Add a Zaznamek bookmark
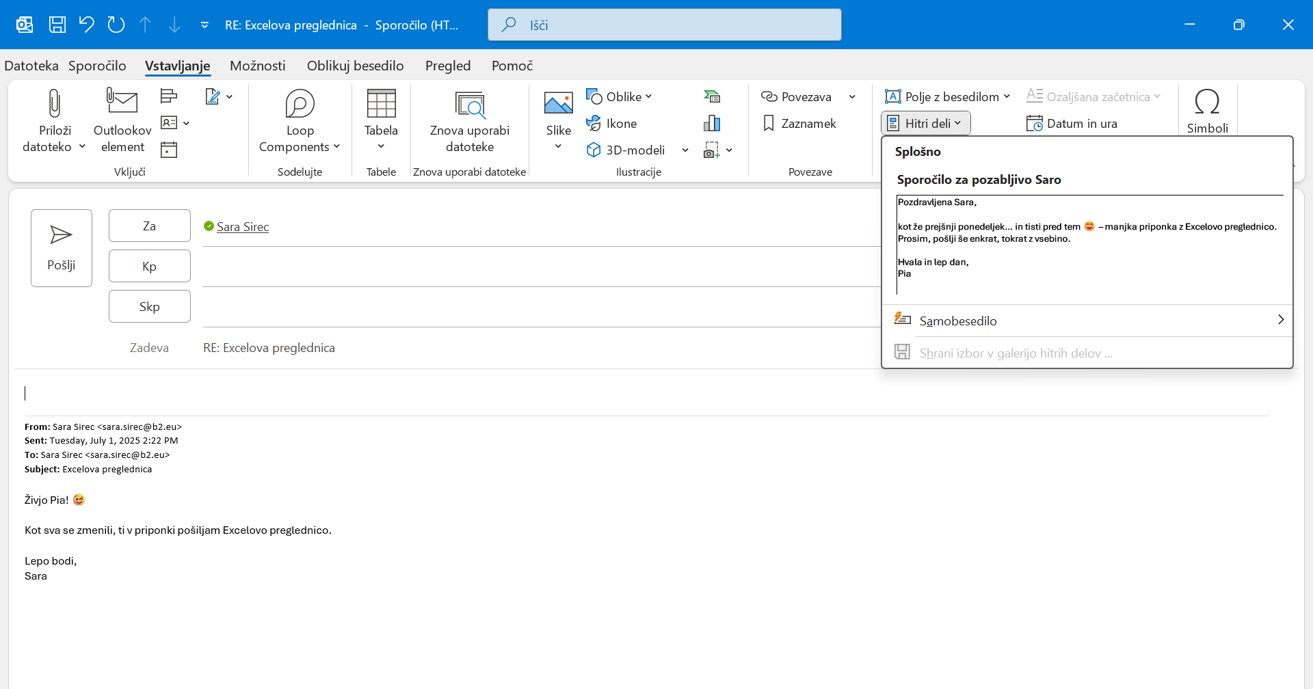Screen dimensions: 1313x689 pyautogui.click(x=799, y=123)
